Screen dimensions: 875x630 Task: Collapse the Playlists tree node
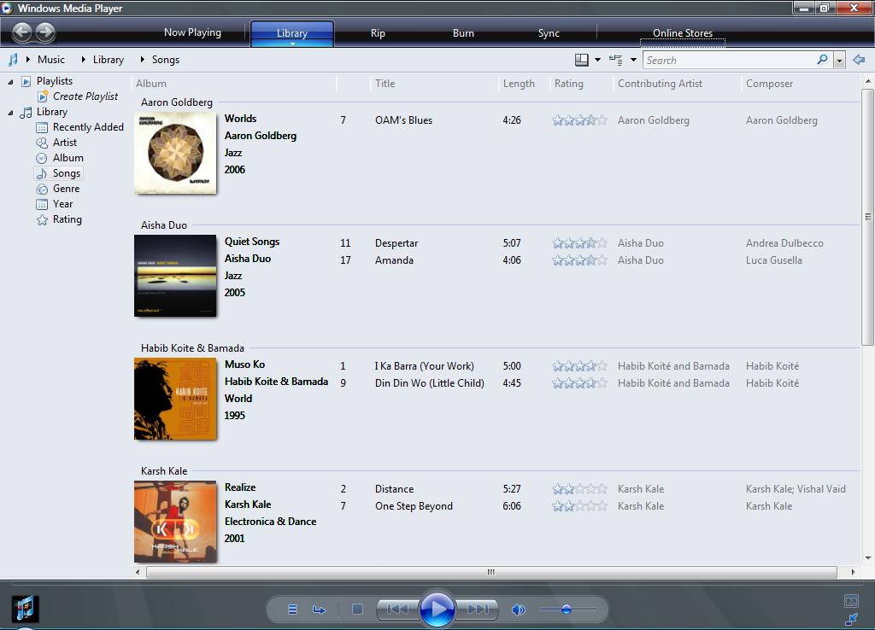click(10, 82)
